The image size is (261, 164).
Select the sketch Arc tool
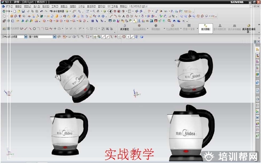click(30, 29)
